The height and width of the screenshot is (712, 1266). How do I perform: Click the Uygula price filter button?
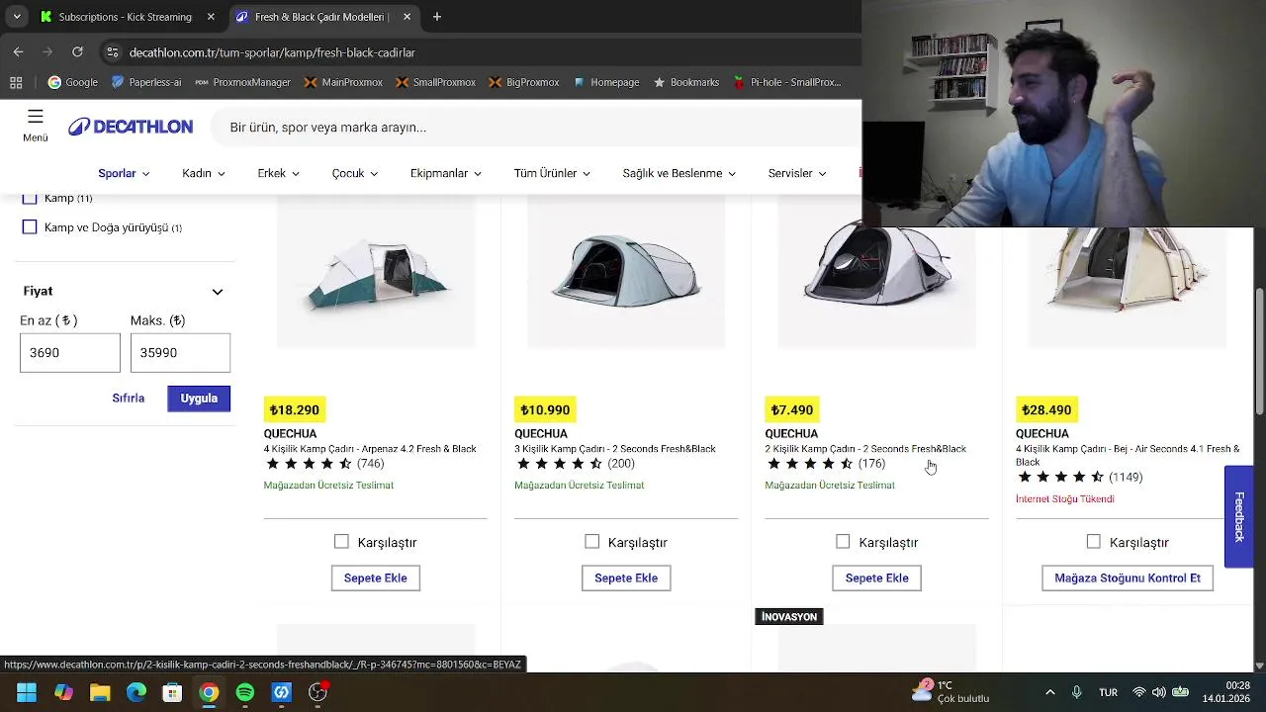tap(199, 399)
